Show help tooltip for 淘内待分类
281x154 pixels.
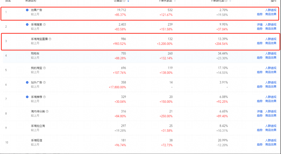(x=47, y=111)
